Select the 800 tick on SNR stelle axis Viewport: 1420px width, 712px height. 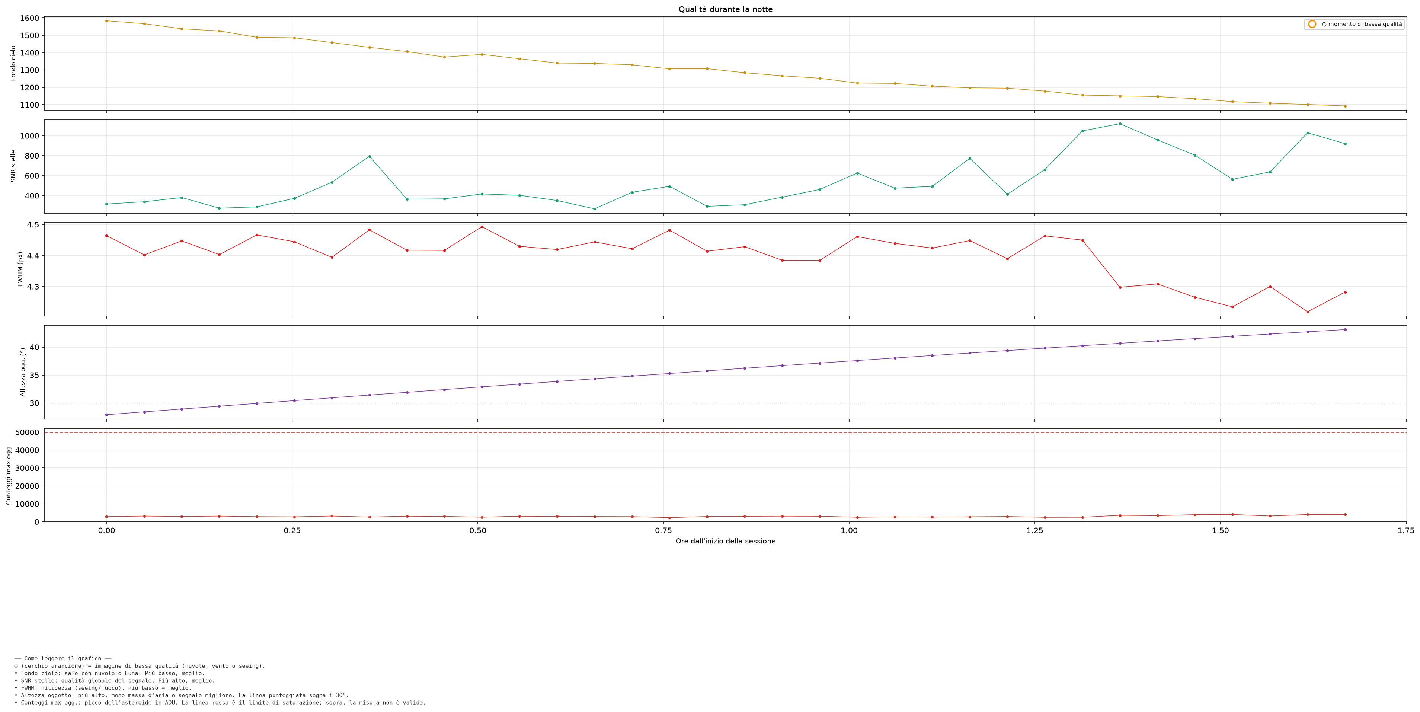point(32,156)
